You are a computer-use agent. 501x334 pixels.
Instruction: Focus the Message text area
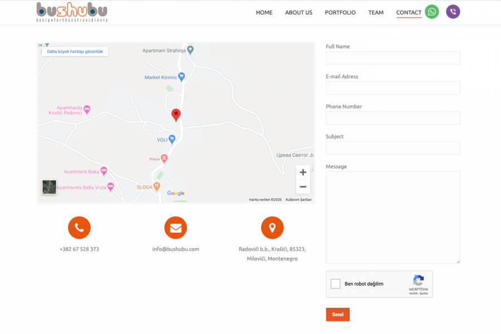tap(392, 217)
